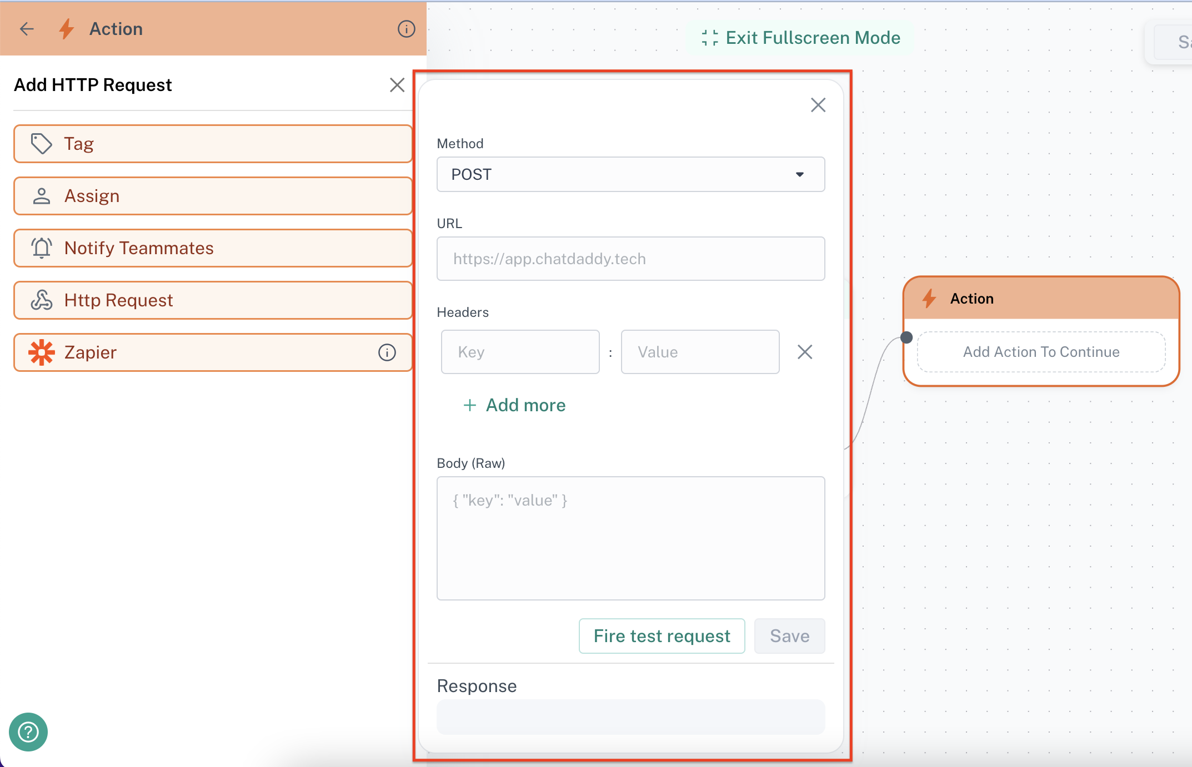
Task: Close the Add HTTP Request panel
Action: click(397, 85)
